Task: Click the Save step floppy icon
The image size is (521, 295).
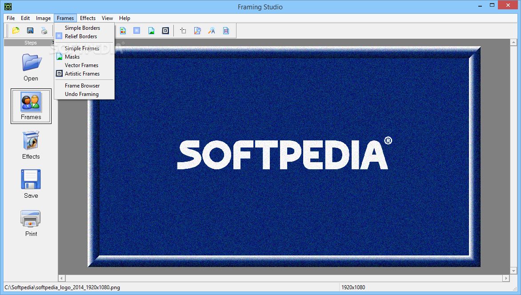Action: click(x=31, y=179)
